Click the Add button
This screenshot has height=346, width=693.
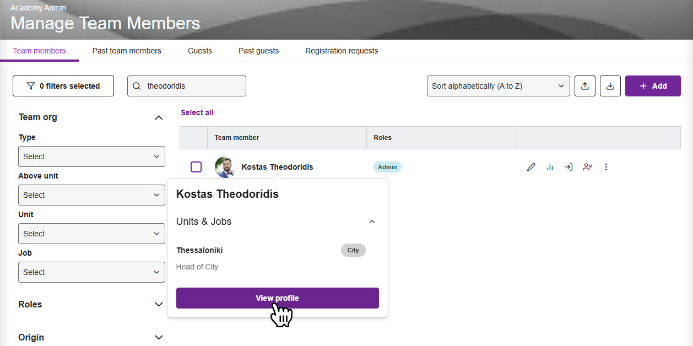tap(653, 86)
